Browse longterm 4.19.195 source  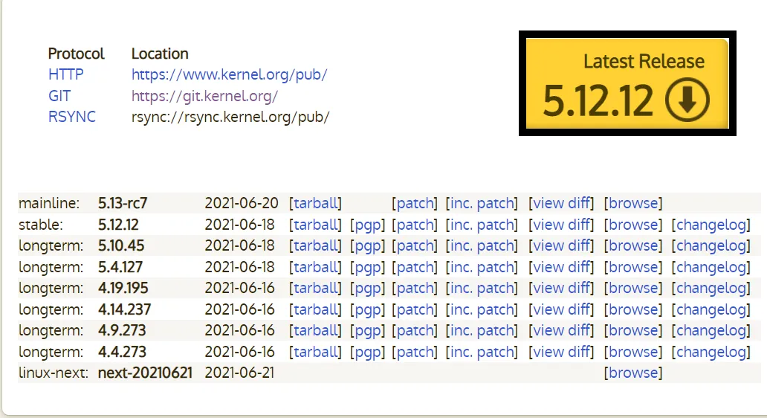[633, 289]
